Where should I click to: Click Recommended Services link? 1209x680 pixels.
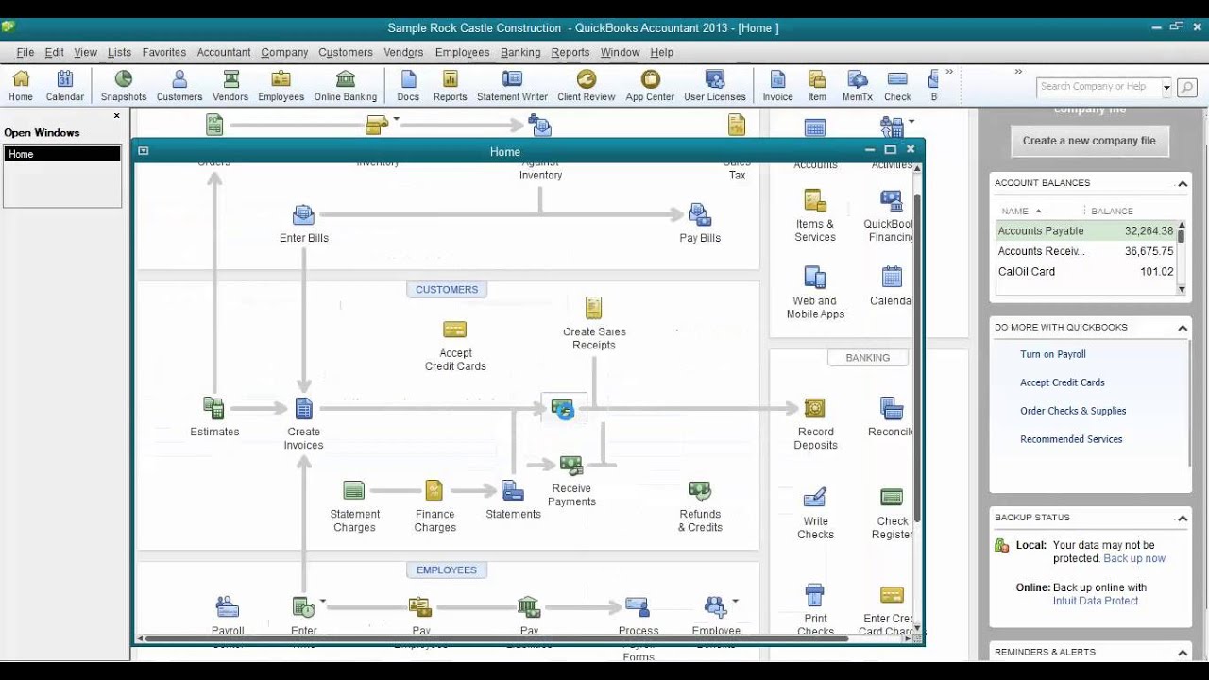tap(1071, 439)
